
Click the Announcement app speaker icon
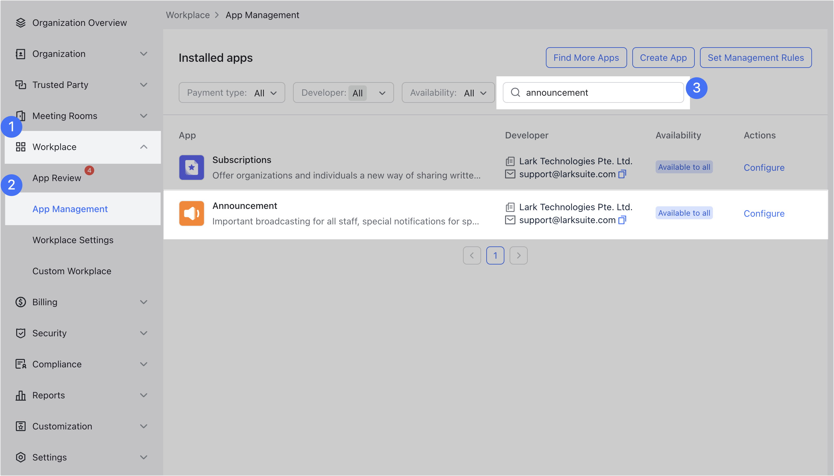[191, 213]
